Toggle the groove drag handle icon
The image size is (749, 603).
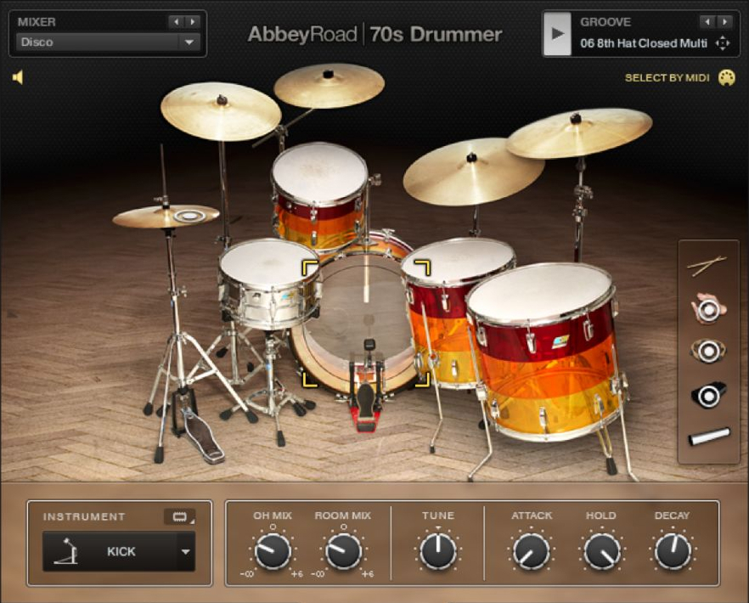click(724, 41)
